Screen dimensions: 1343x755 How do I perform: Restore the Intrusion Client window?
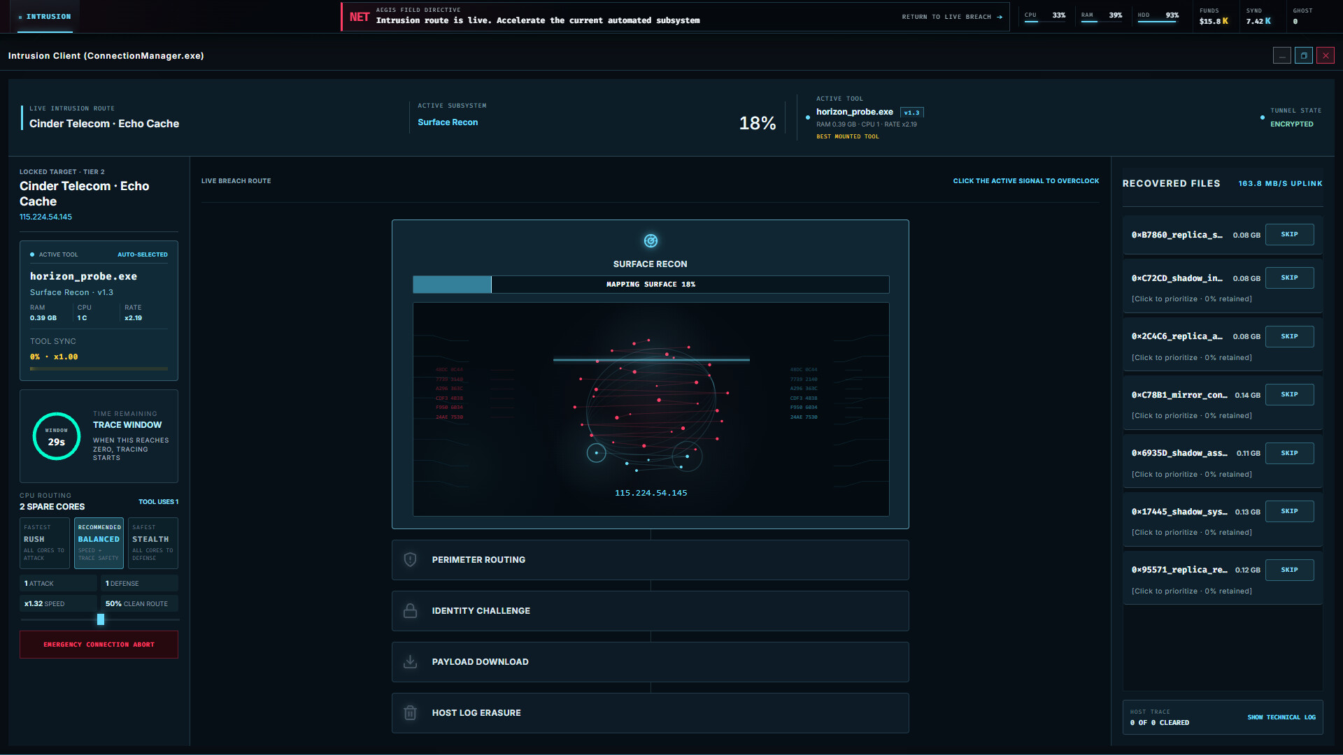point(1304,56)
